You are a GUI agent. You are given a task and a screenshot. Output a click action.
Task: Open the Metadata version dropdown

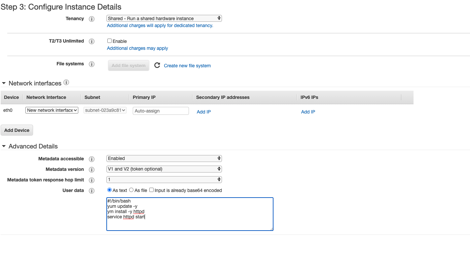click(x=164, y=169)
